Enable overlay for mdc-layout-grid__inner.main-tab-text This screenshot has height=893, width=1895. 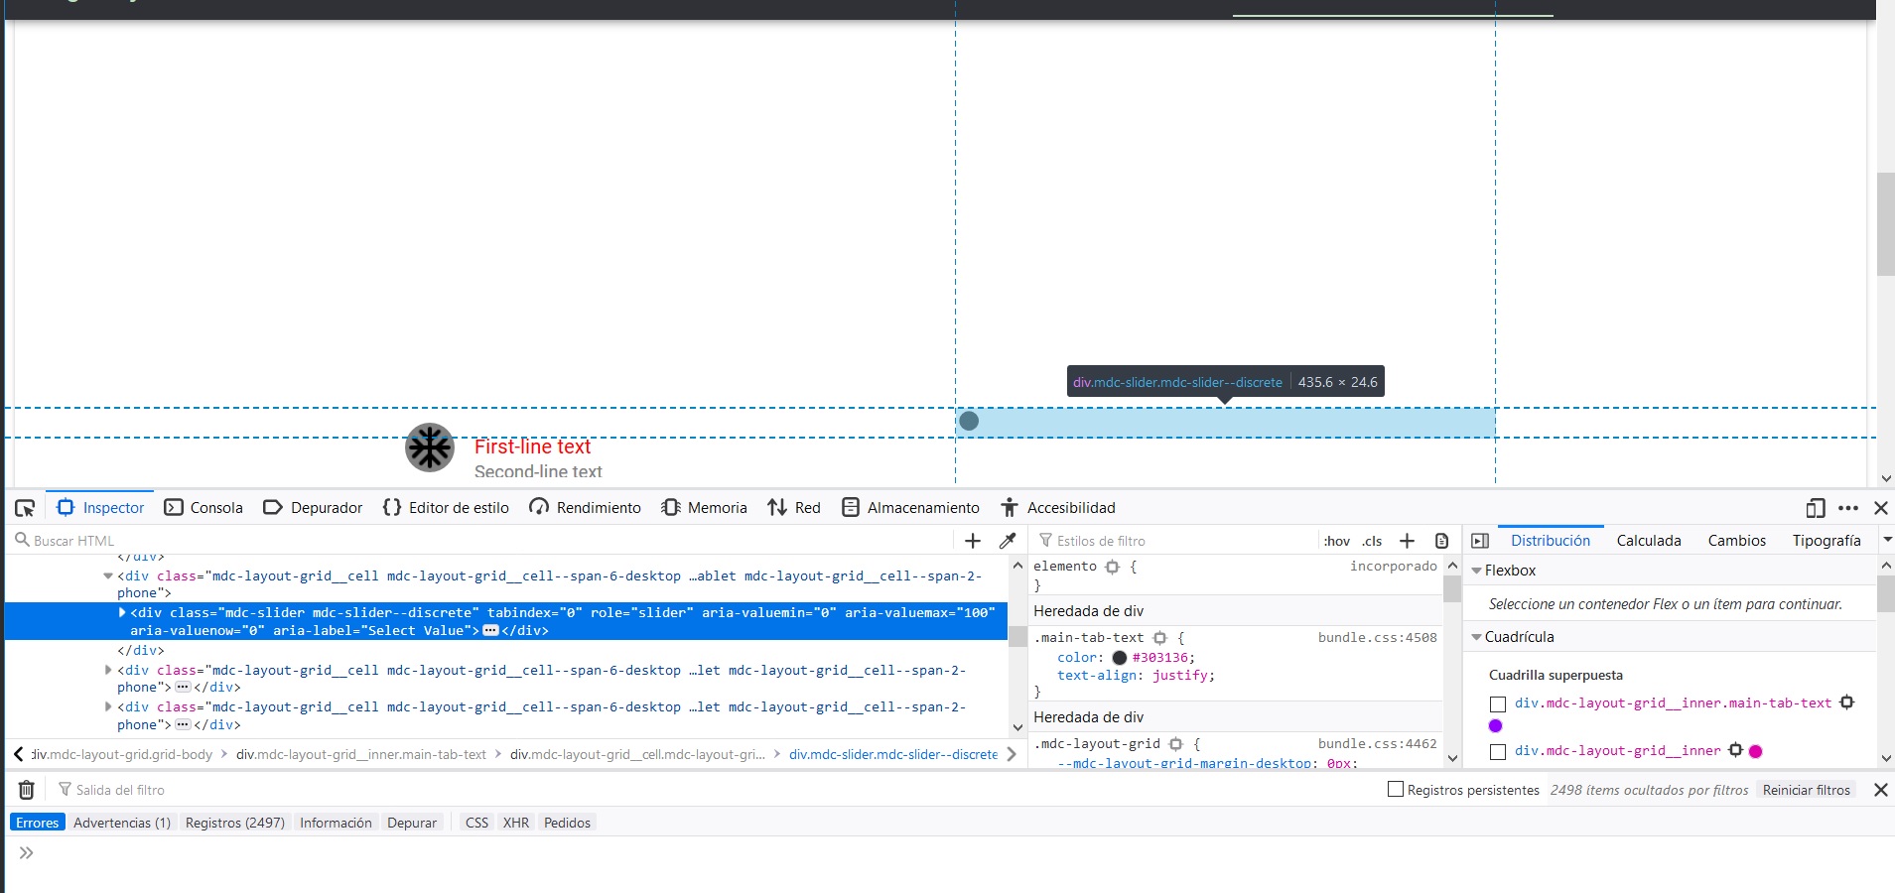pos(1498,704)
